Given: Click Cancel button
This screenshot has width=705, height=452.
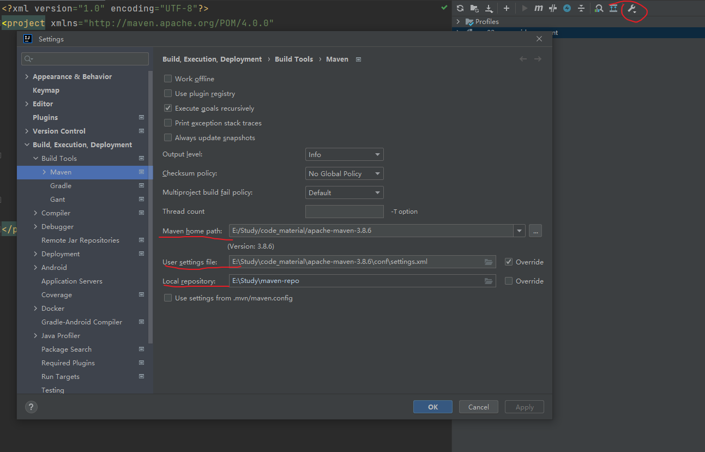Looking at the screenshot, I should (479, 407).
